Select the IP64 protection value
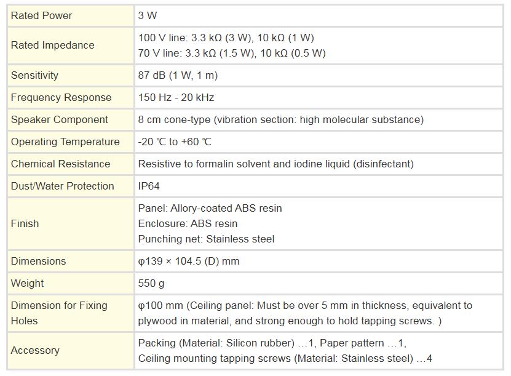The height and width of the screenshot is (376, 511). [x=149, y=186]
